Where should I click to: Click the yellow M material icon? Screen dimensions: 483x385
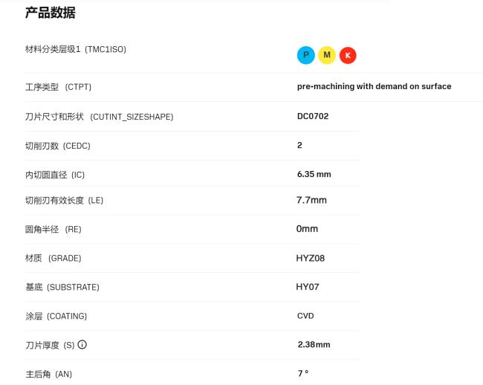[326, 55]
